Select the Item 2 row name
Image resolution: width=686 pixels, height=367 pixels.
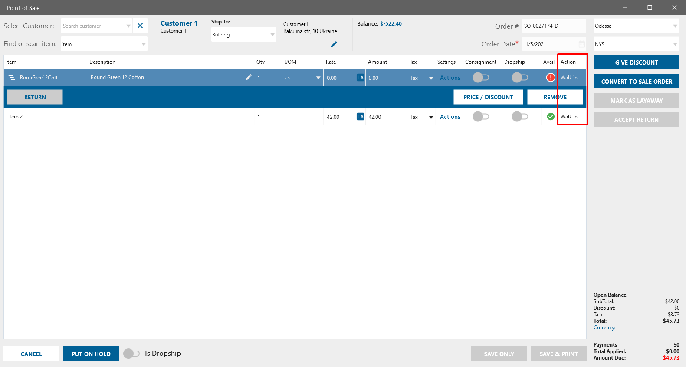[16, 117]
